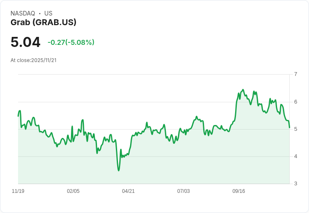Click the 4 label on price axis

(296, 156)
